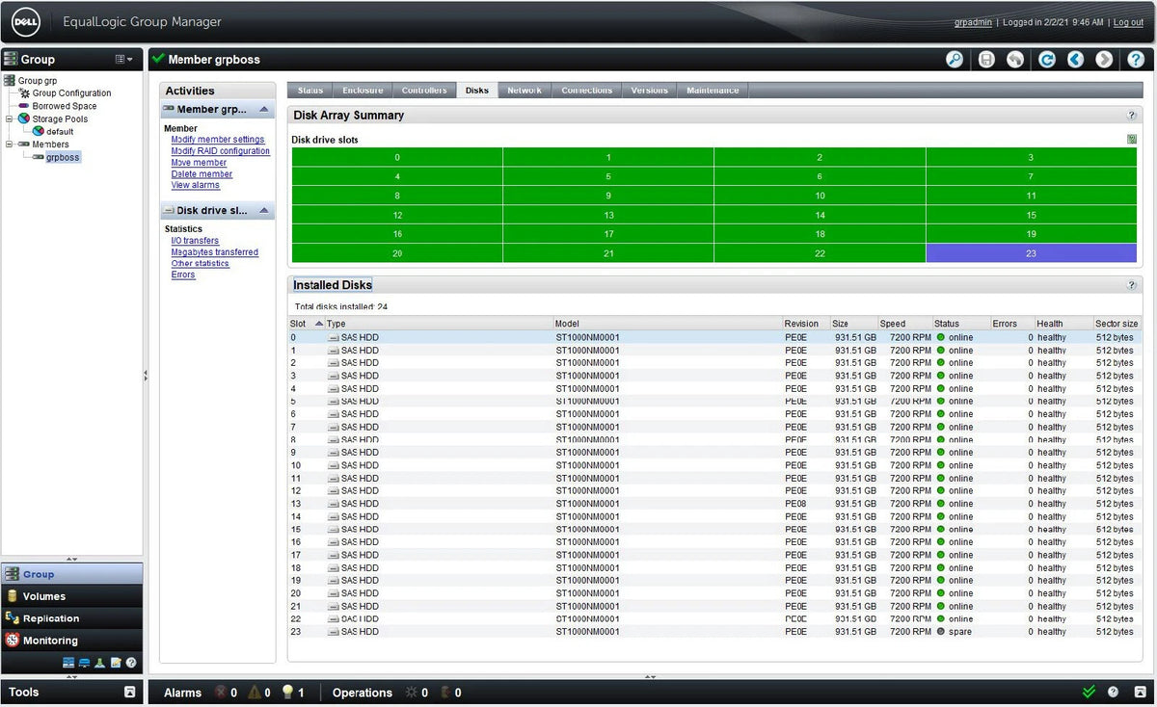Switch to the Status tab
1157x707 pixels.
tap(310, 91)
